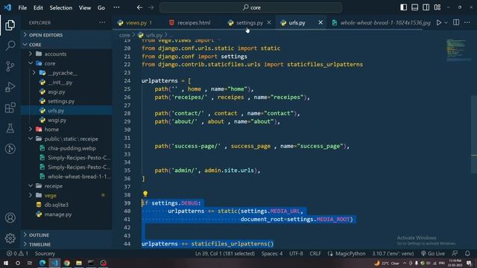
Task: Open the Run and Debug view
Action: pos(10,87)
